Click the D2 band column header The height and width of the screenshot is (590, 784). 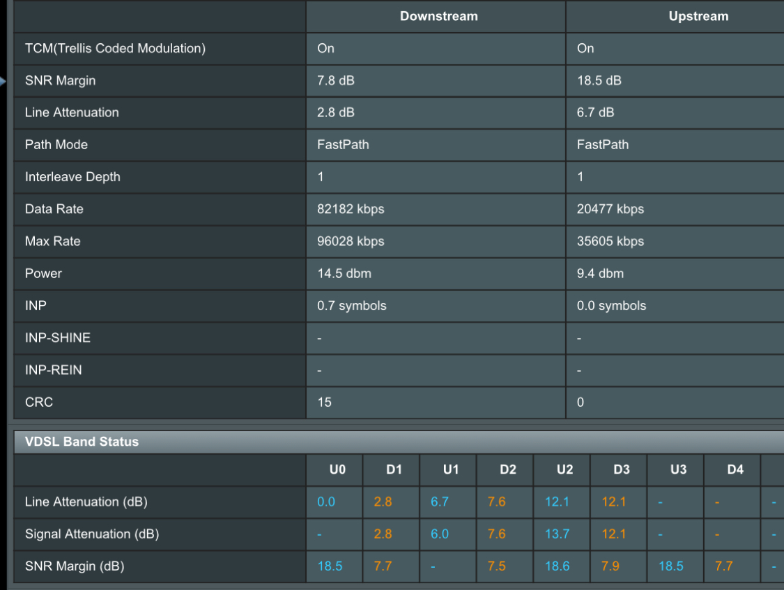508,469
